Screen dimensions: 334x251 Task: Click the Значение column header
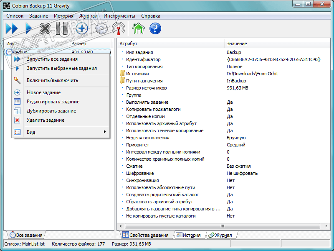pyautogui.click(x=277, y=44)
